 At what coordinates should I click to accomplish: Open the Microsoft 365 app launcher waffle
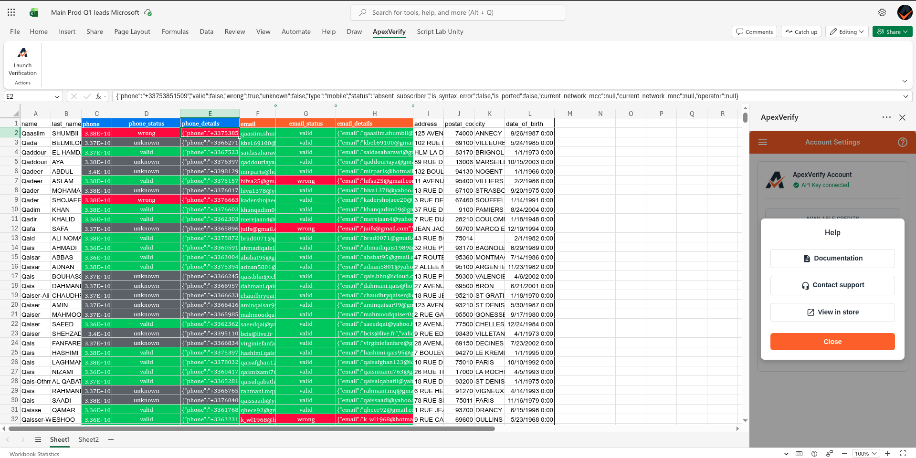[x=11, y=12]
